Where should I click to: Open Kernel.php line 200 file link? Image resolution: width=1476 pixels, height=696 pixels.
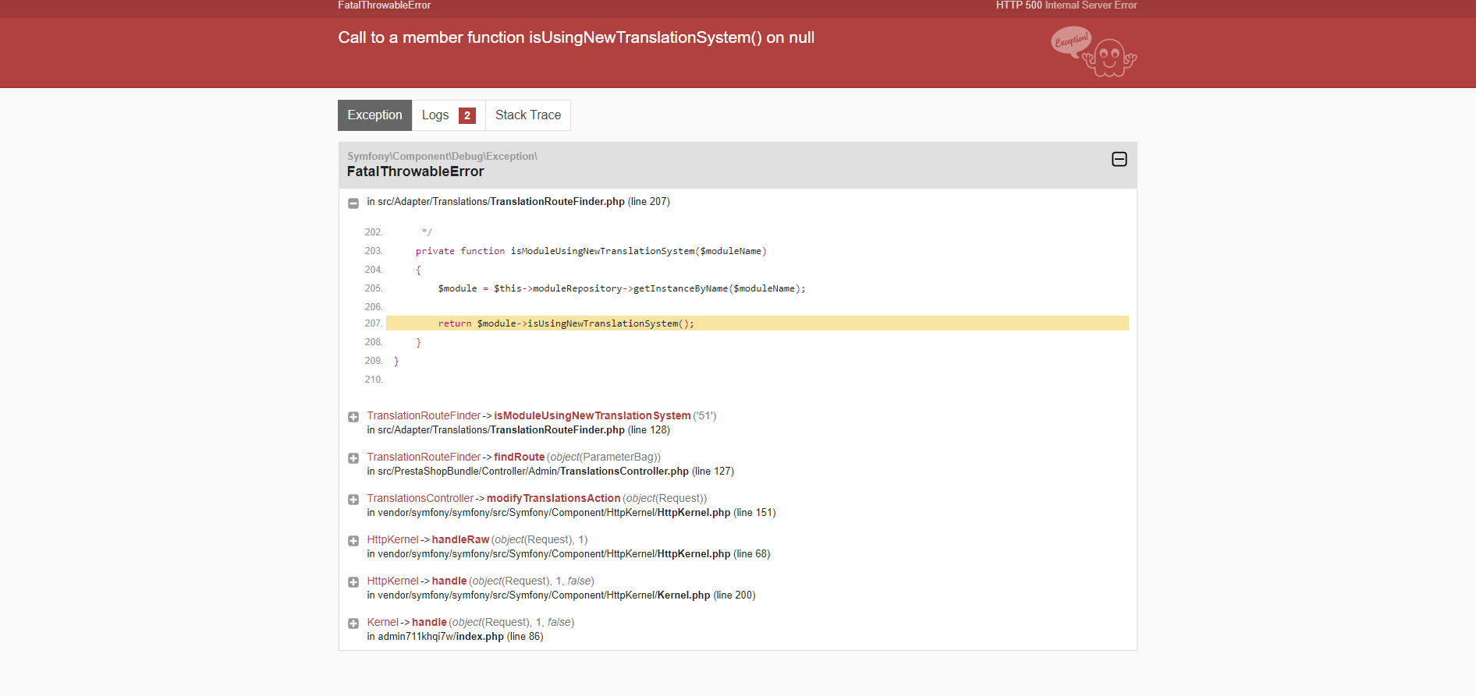(561, 595)
